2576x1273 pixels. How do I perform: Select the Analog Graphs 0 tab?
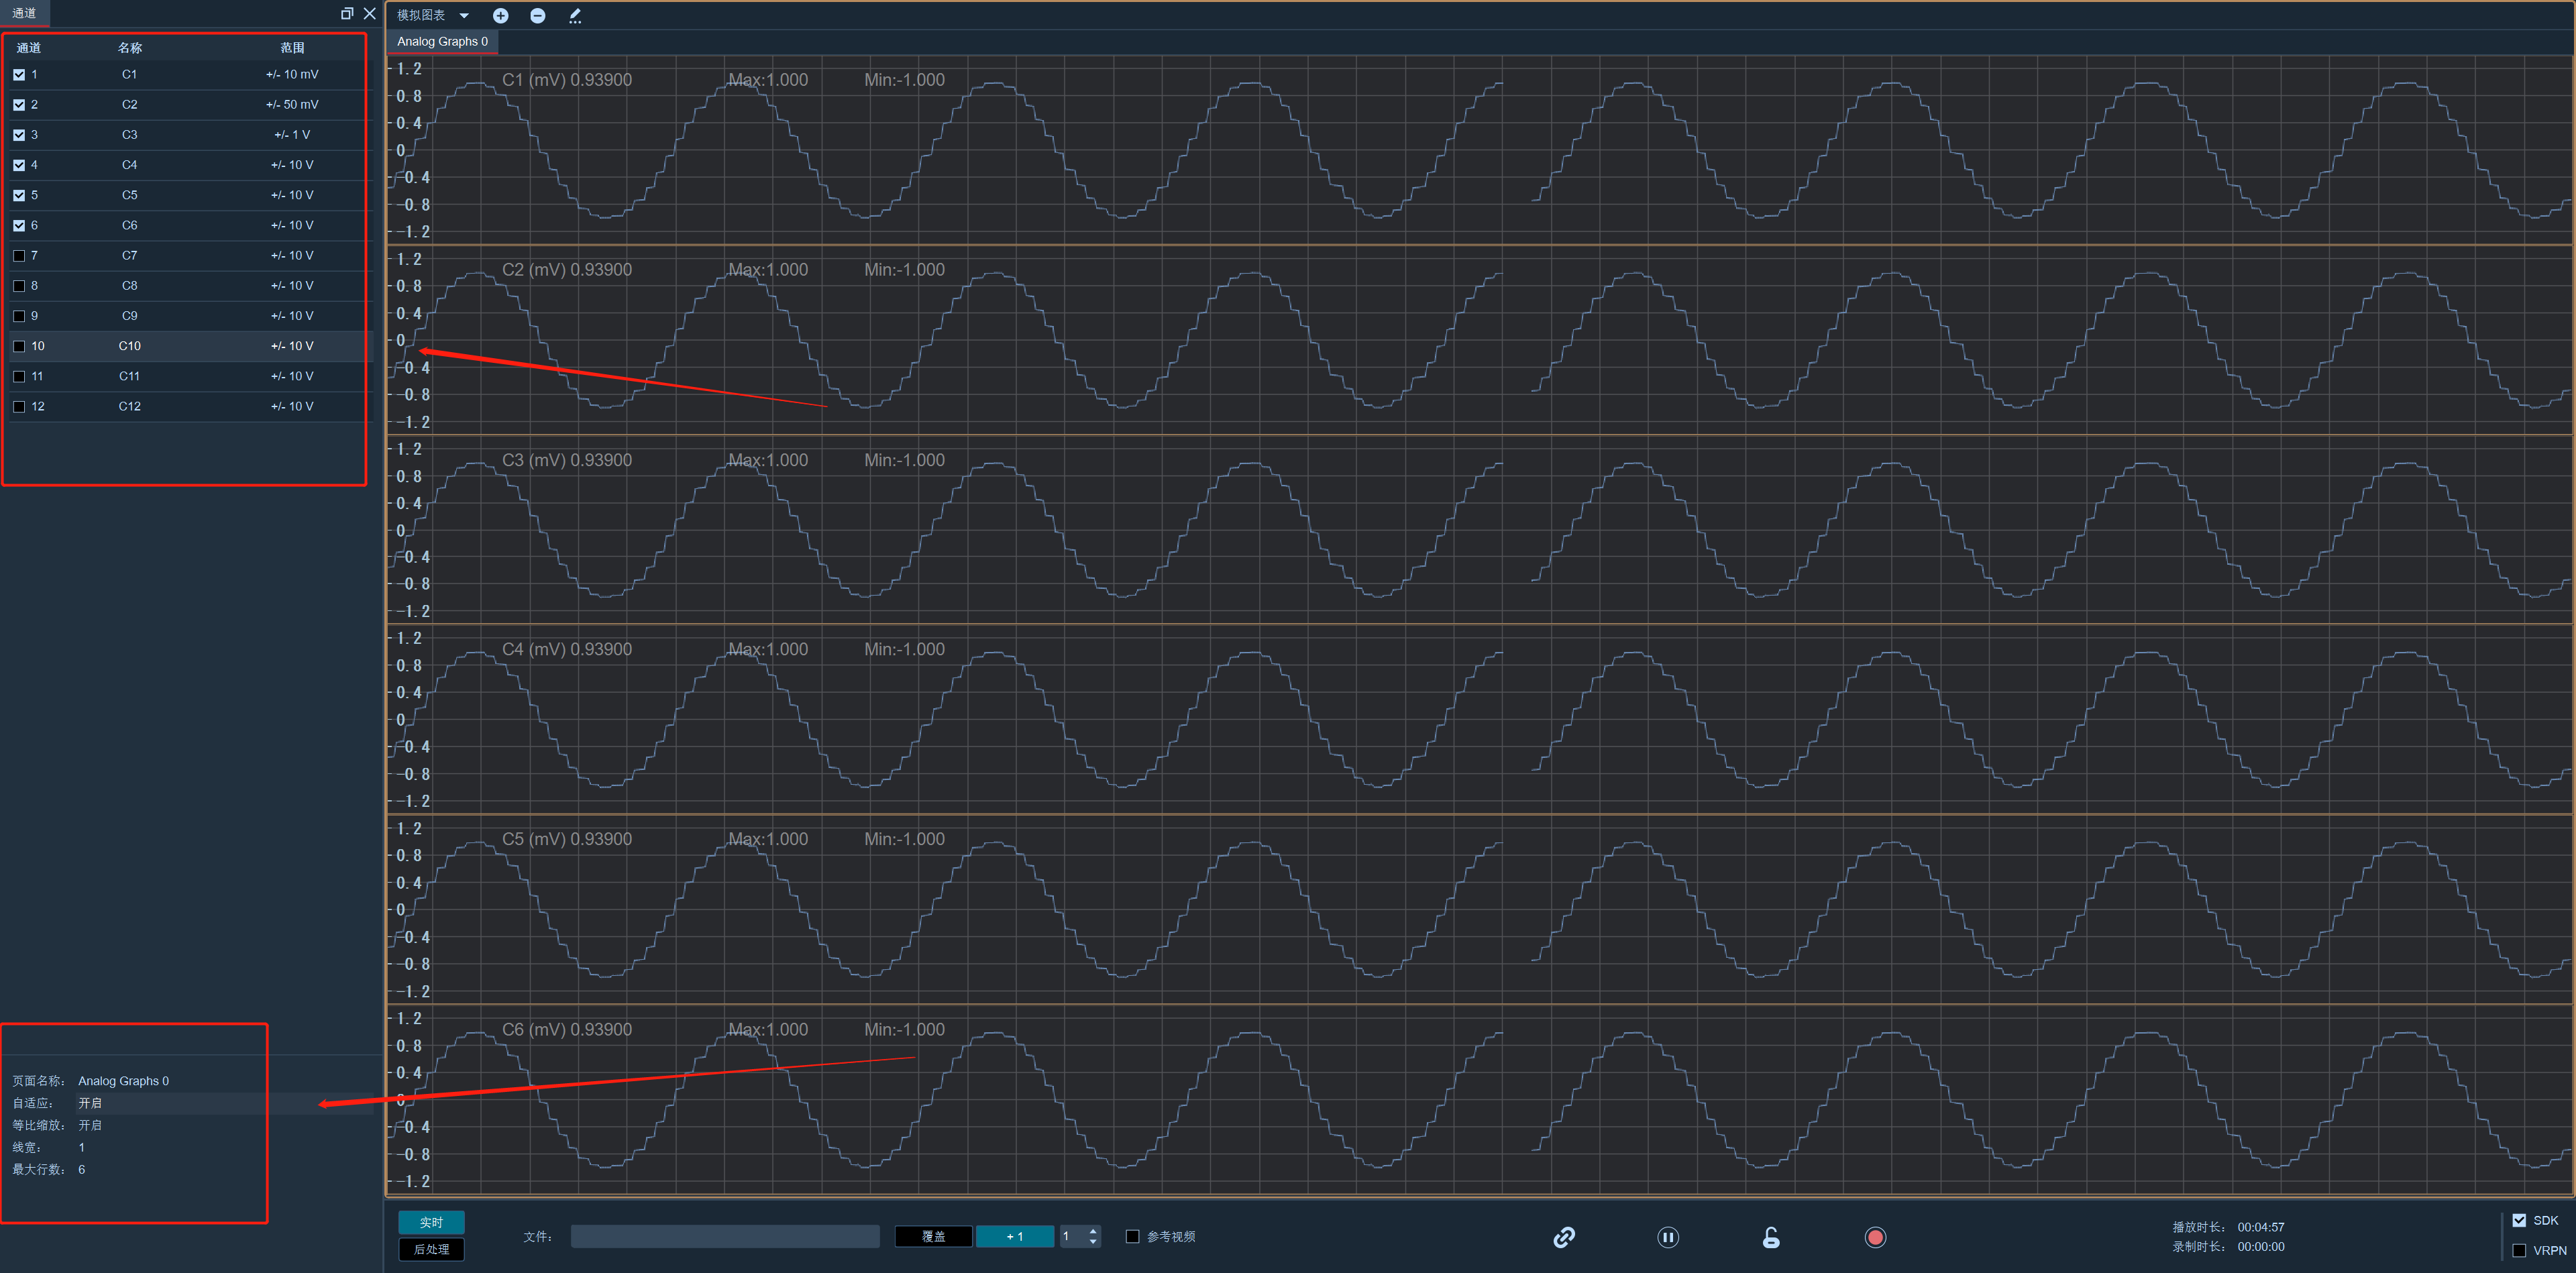coord(442,41)
